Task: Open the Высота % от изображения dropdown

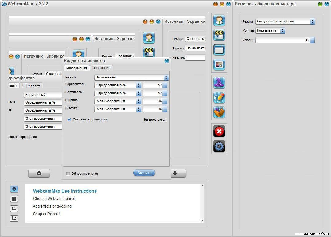Action: click(118, 109)
